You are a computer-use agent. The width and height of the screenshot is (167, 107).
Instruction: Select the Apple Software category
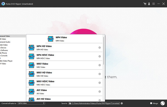(4, 50)
